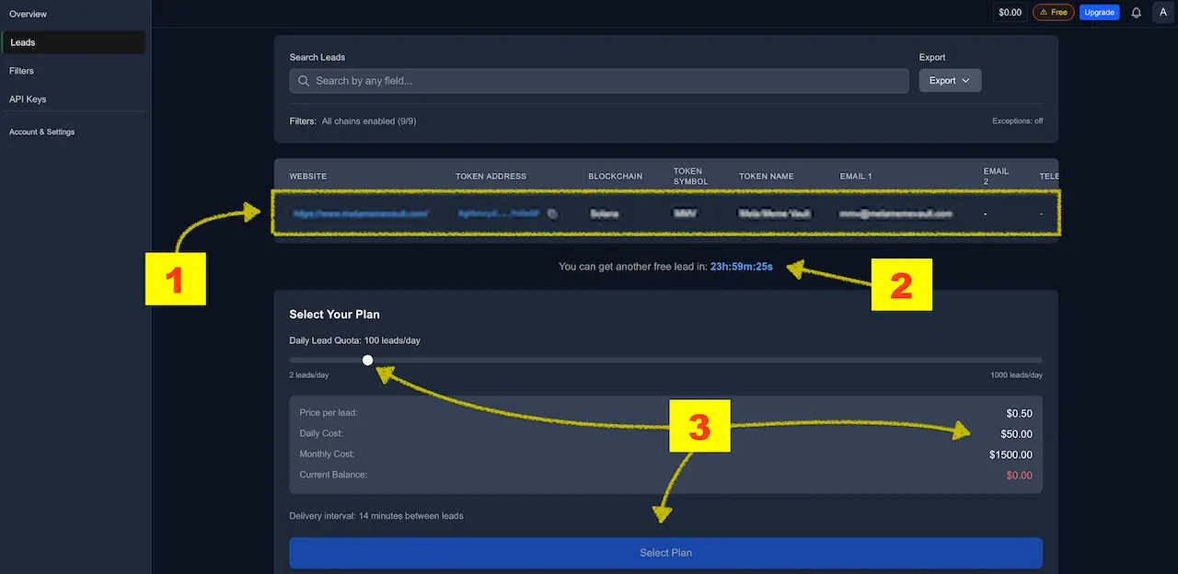The width and height of the screenshot is (1178, 574).
Task: Copy the token address using the copy icon
Action: pos(551,212)
